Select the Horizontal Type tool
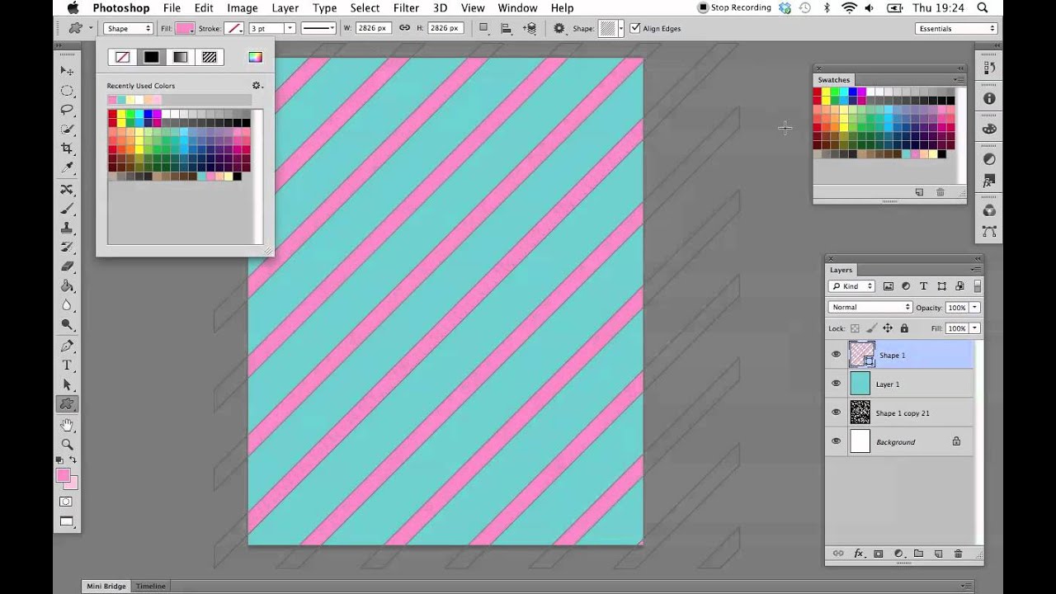 [67, 365]
